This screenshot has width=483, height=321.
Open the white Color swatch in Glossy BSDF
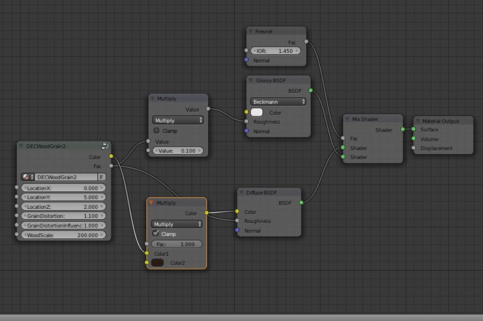click(257, 112)
